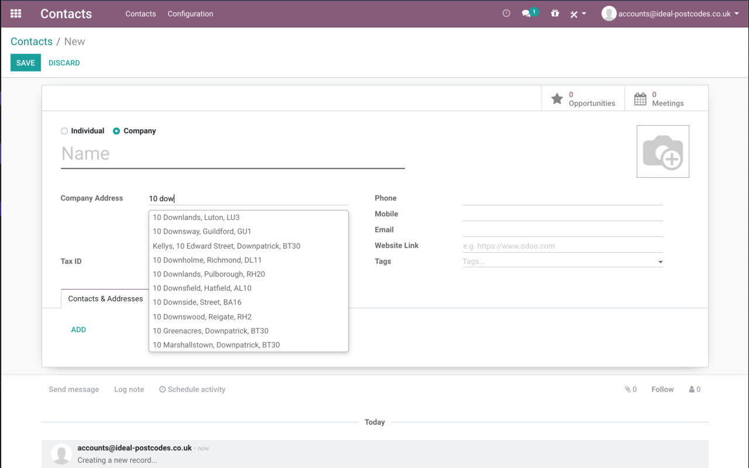Select the Company radio button
The height and width of the screenshot is (468, 749).
116,131
